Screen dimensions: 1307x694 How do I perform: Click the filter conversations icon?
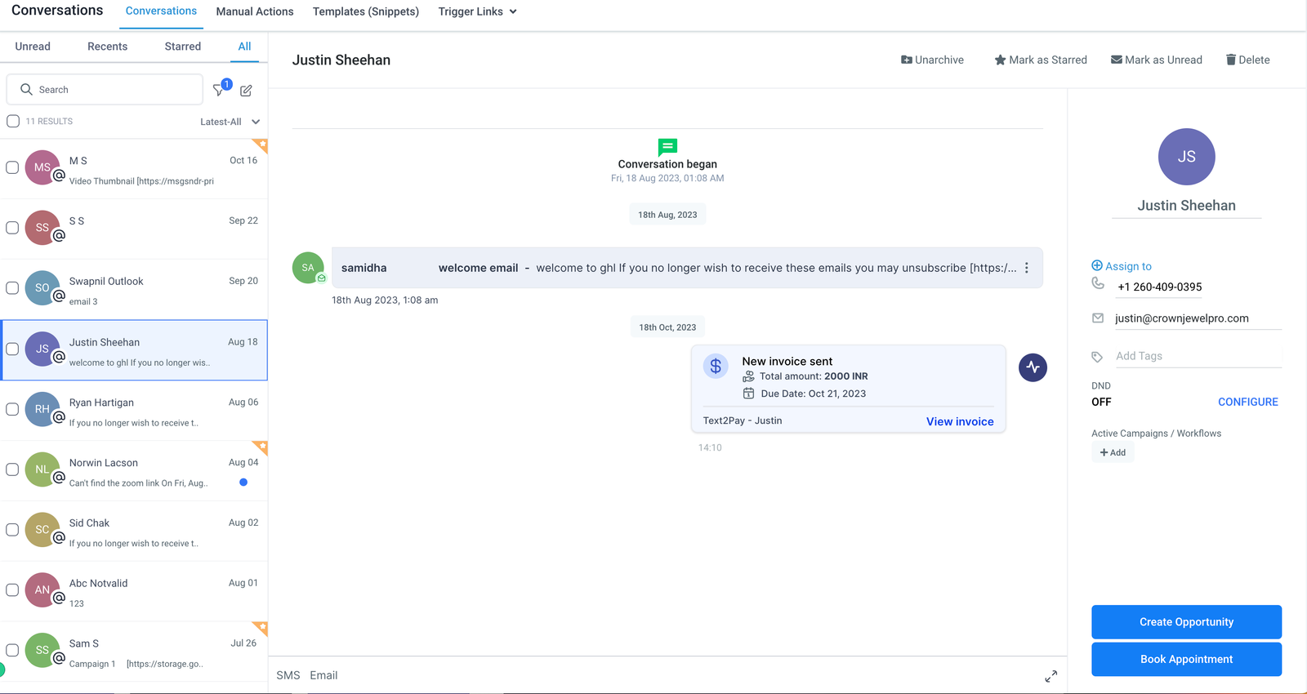(219, 90)
